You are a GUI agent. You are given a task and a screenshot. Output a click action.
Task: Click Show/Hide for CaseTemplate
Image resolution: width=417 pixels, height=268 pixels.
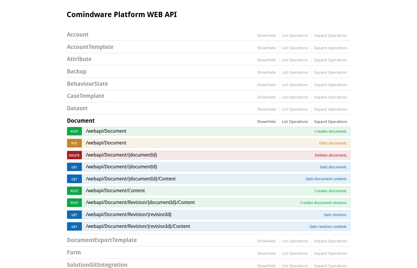tap(266, 97)
